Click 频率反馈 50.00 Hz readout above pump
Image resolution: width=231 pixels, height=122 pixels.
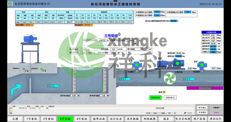click(x=179, y=53)
